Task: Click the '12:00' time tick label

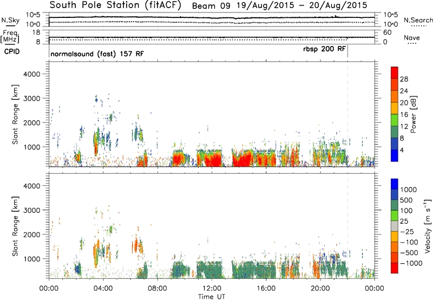Action: 212,289
